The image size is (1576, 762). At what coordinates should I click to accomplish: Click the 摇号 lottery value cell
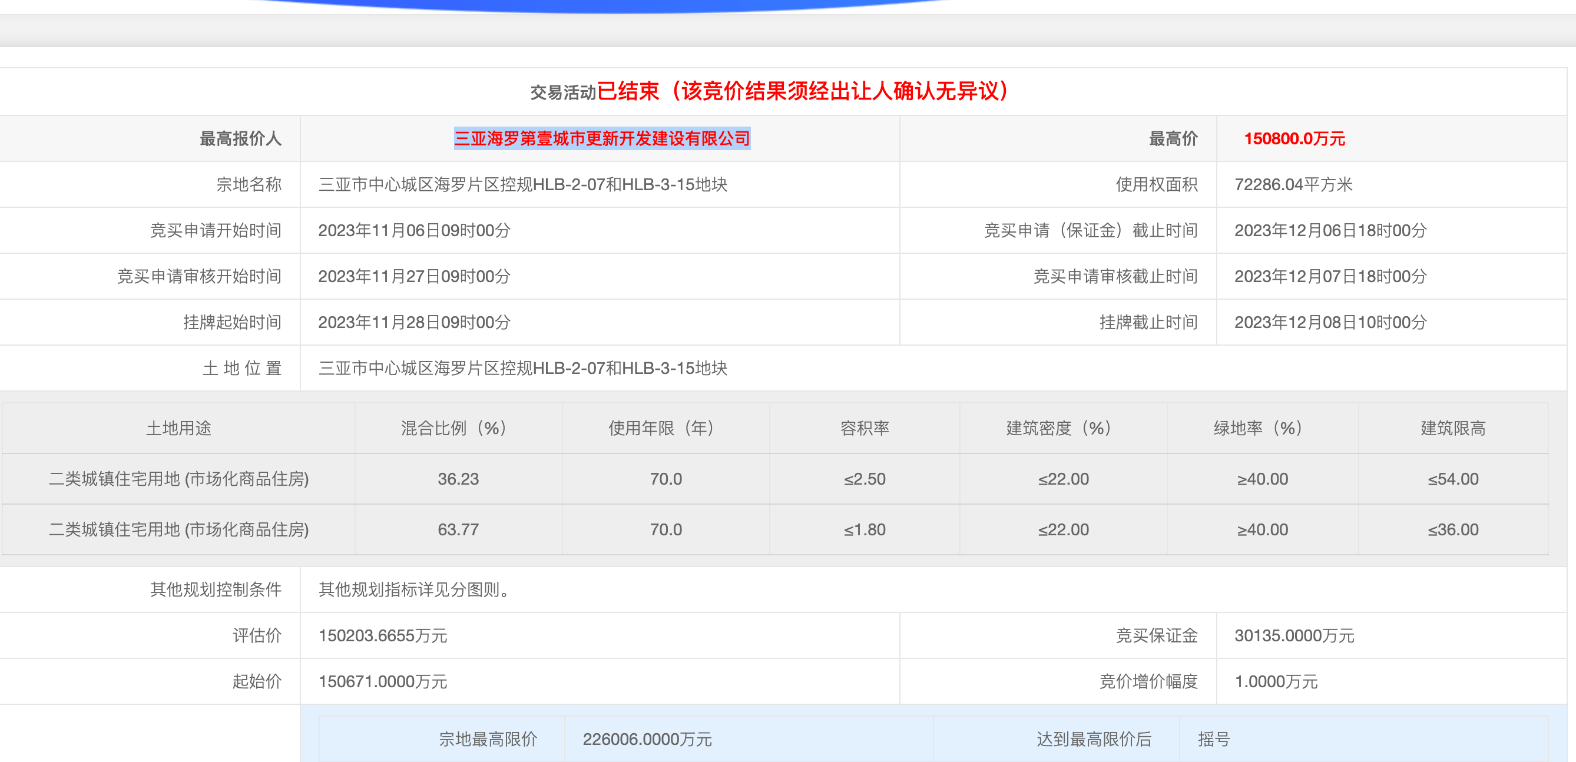click(1213, 740)
